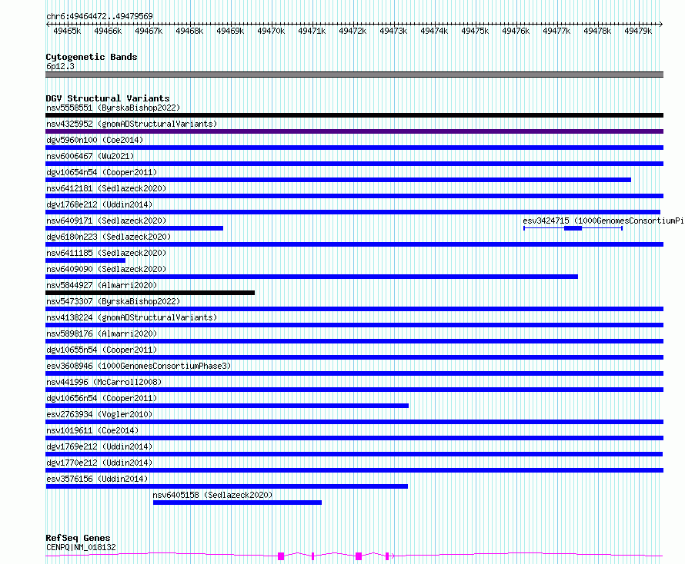The width and height of the screenshot is (685, 564).
Task: Click the short blue bar under nsv6409171
Action: coord(134,228)
